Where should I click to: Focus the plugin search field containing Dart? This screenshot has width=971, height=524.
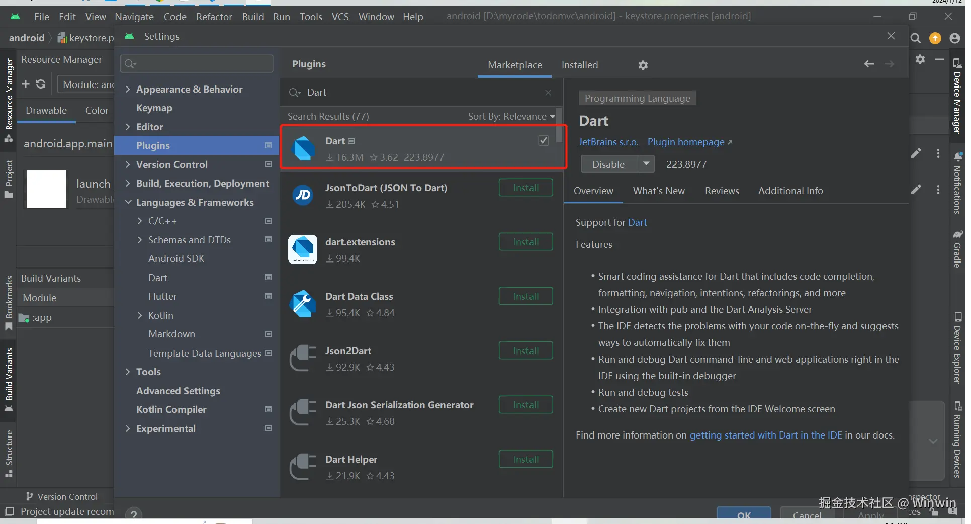pyautogui.click(x=421, y=93)
